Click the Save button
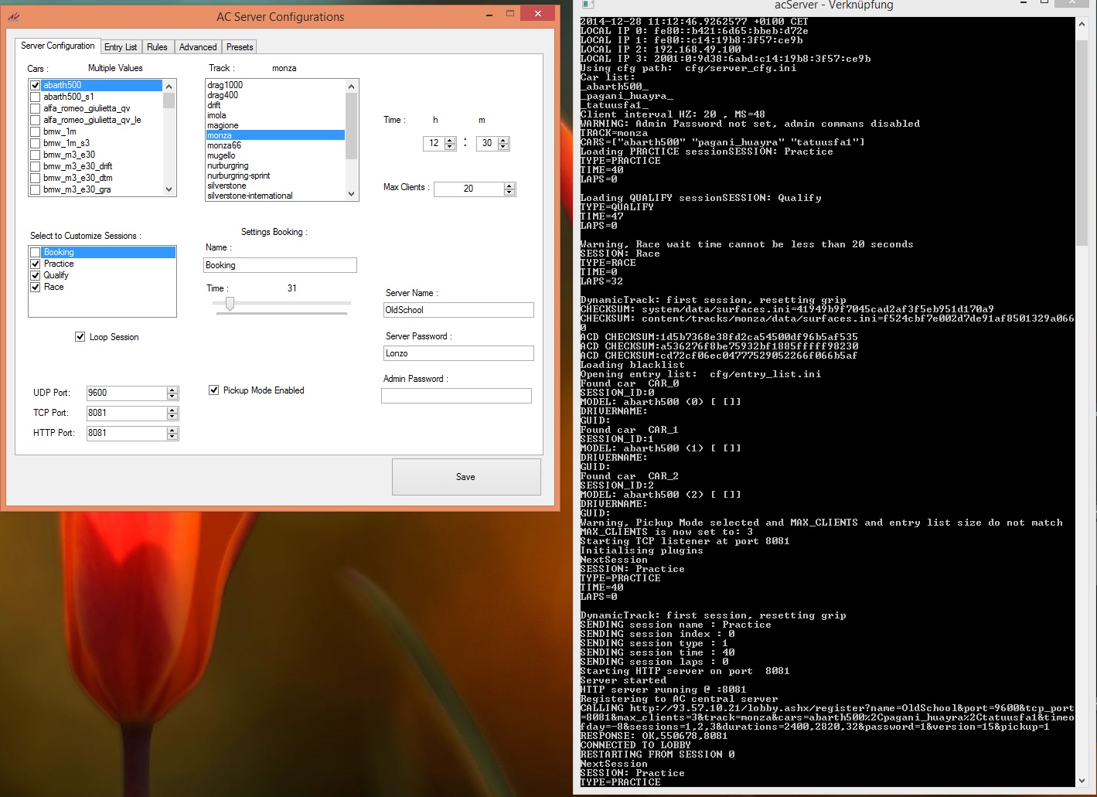The width and height of the screenshot is (1097, 797). tap(466, 477)
